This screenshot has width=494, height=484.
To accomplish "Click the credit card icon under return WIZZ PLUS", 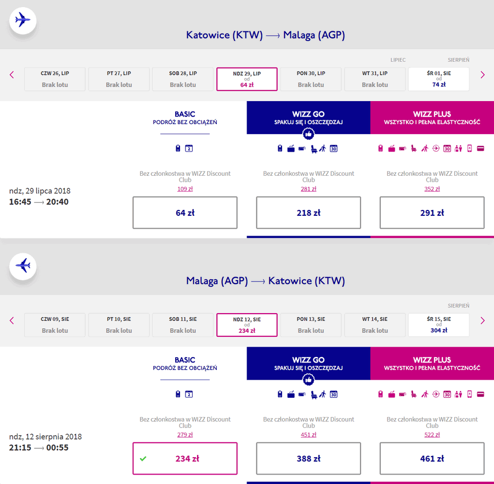I will tap(480, 394).
